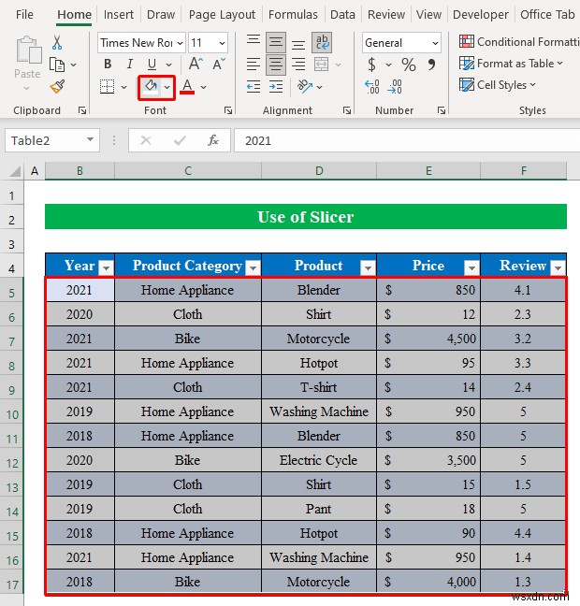
Task: Open the Font Color dropdown arrow
Action: [x=203, y=87]
